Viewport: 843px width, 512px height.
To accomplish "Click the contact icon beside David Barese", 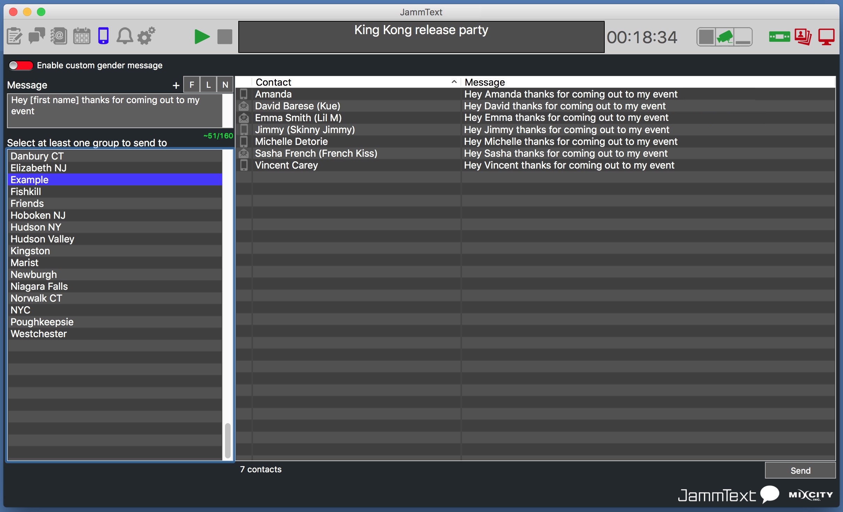I will 244,106.
